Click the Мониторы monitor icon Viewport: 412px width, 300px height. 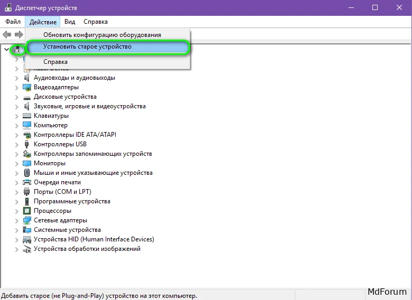coord(27,163)
